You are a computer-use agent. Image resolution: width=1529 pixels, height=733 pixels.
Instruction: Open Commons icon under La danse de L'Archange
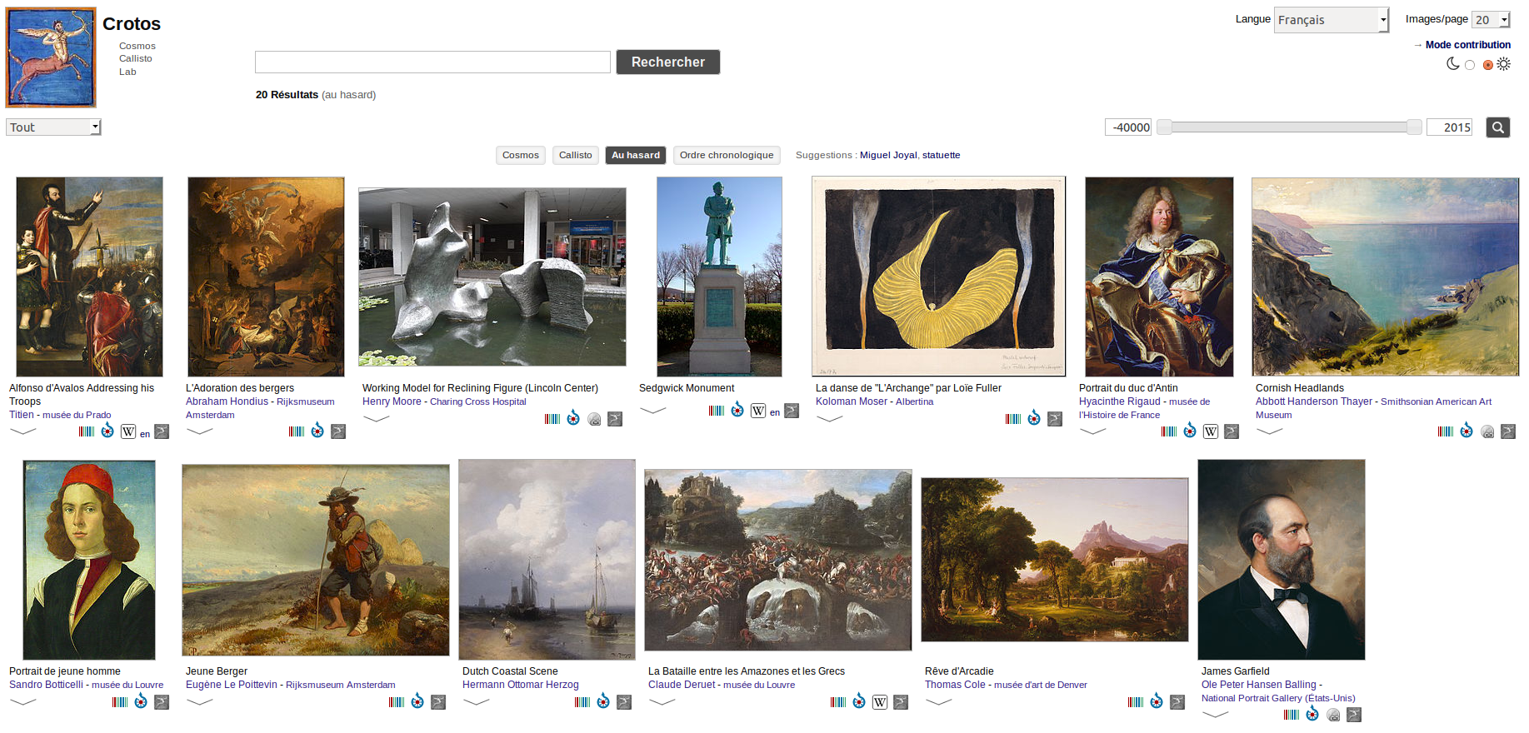click(x=1034, y=418)
